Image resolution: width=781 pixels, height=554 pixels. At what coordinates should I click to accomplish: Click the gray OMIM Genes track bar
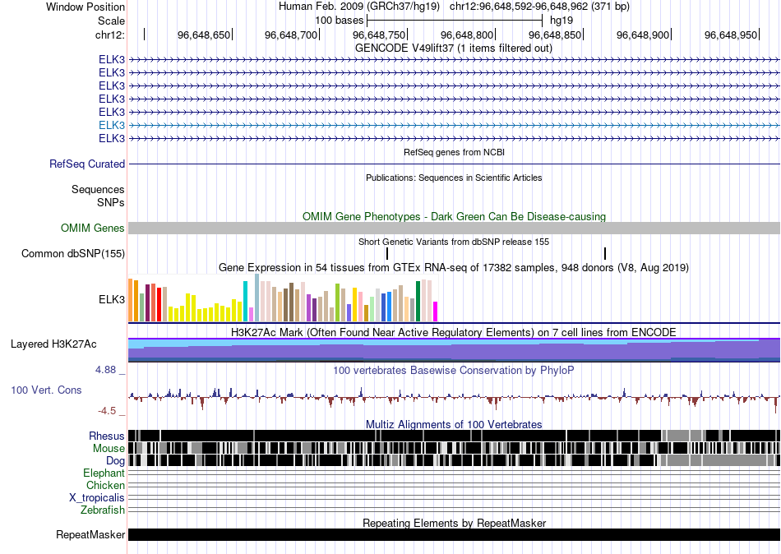(x=453, y=229)
